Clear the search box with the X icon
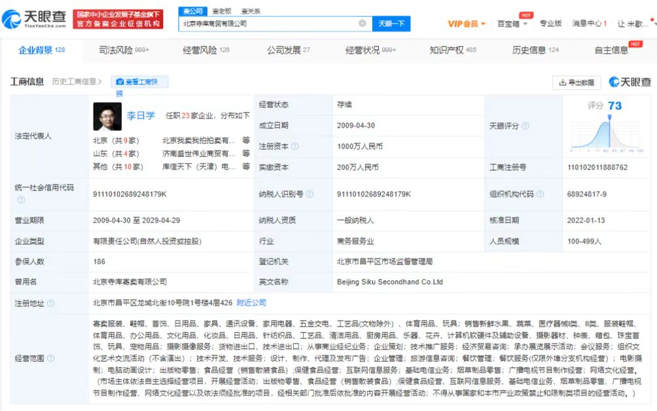Image resolution: width=657 pixels, height=411 pixels. click(363, 24)
